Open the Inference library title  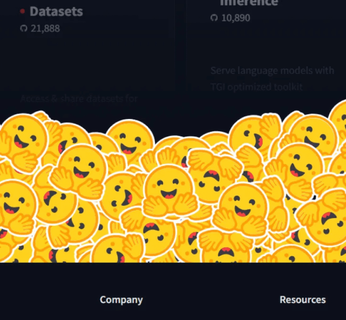click(x=249, y=3)
